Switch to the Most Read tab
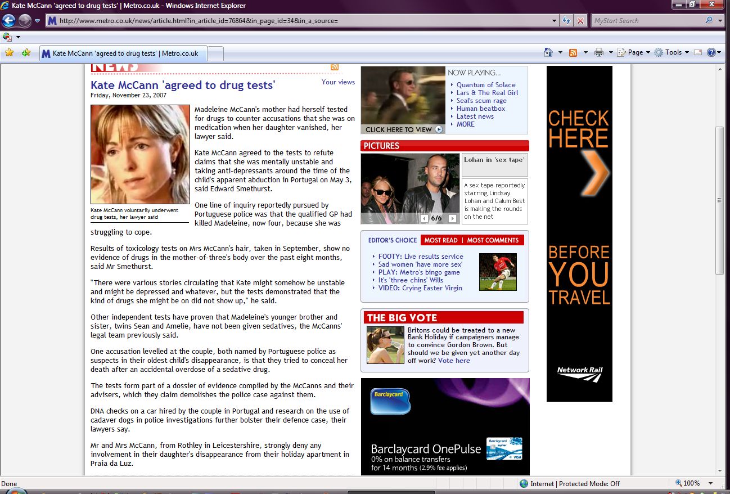Screen dimensions: 730x494 coord(440,240)
